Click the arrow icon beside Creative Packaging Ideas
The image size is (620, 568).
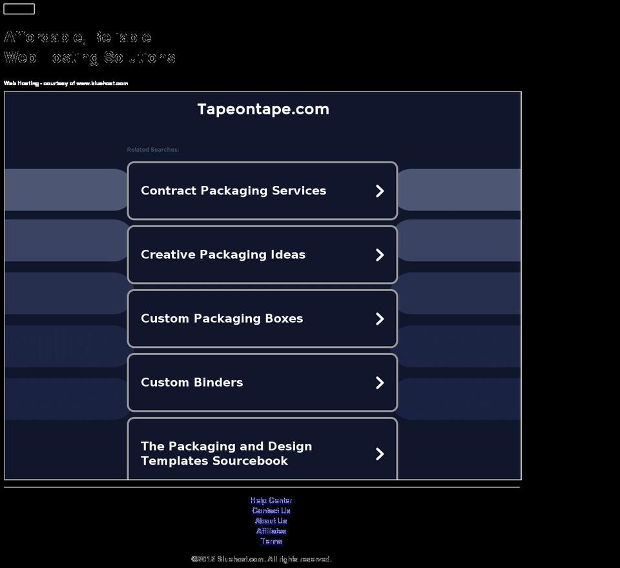(x=380, y=255)
